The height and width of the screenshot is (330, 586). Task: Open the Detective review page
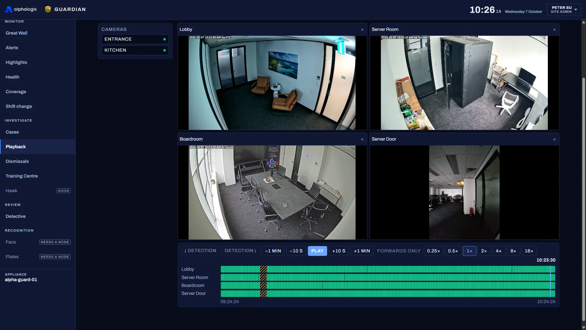pyautogui.click(x=38, y=216)
